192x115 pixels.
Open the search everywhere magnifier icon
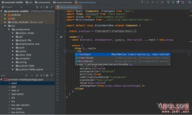point(189,2)
